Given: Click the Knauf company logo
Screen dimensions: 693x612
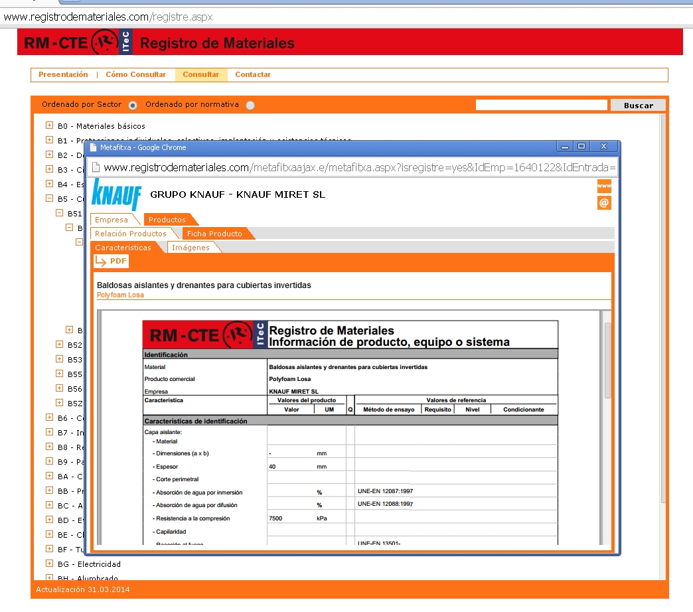Looking at the screenshot, I should 116,194.
